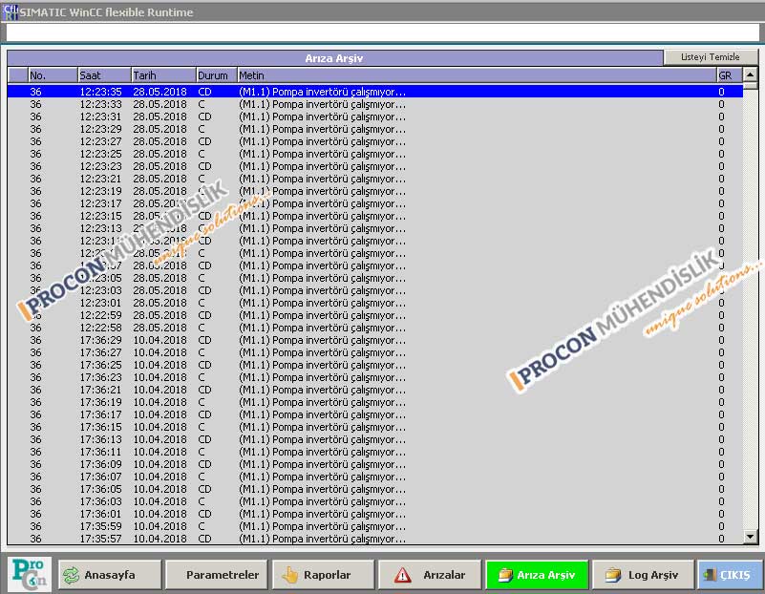Screen dimensions: 765x594
Task: Click the hand icon on Raporlar
Action: tap(290, 575)
